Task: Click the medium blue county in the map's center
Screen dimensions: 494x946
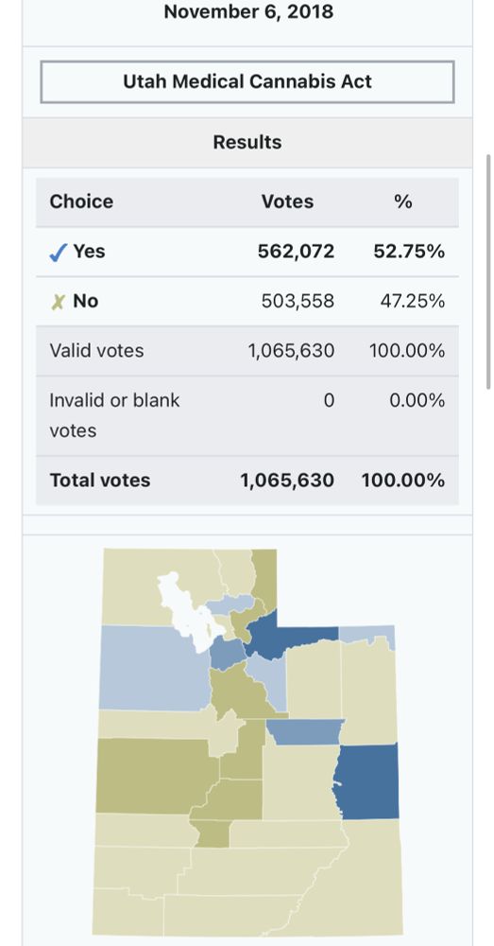Action: pyautogui.click(x=304, y=732)
